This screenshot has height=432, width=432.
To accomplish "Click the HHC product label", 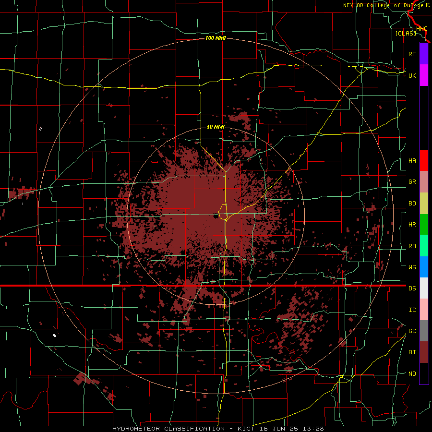I will pos(421,29).
